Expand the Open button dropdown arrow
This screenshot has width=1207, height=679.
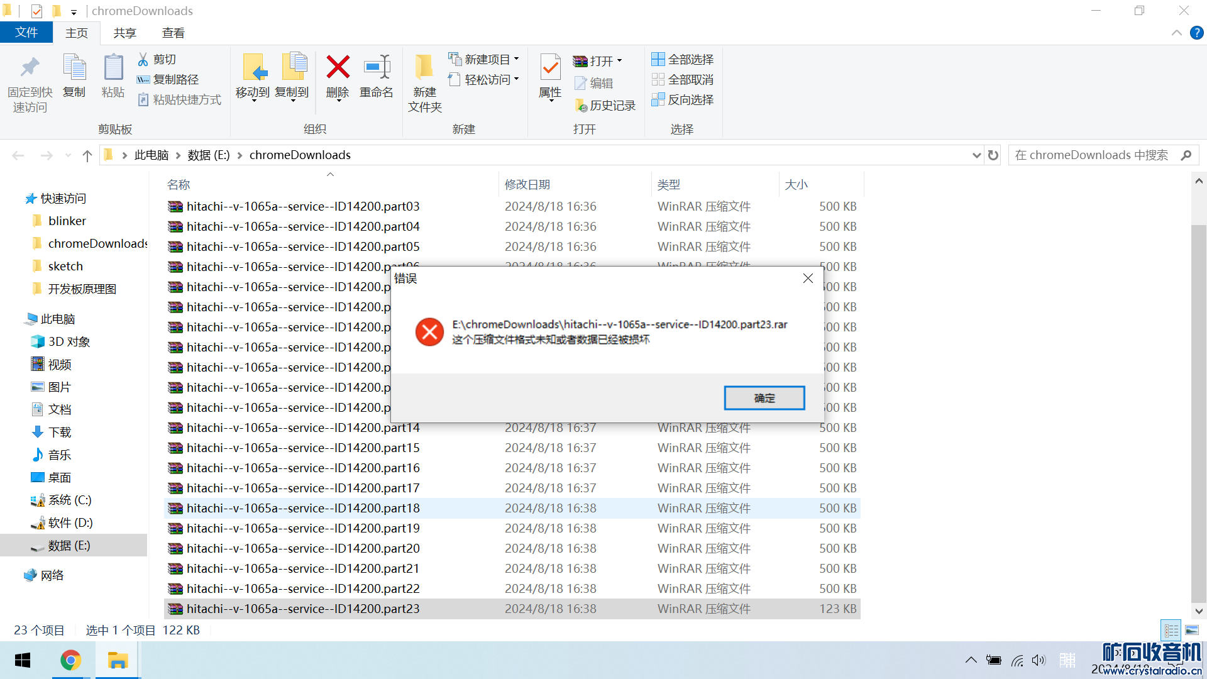click(620, 61)
